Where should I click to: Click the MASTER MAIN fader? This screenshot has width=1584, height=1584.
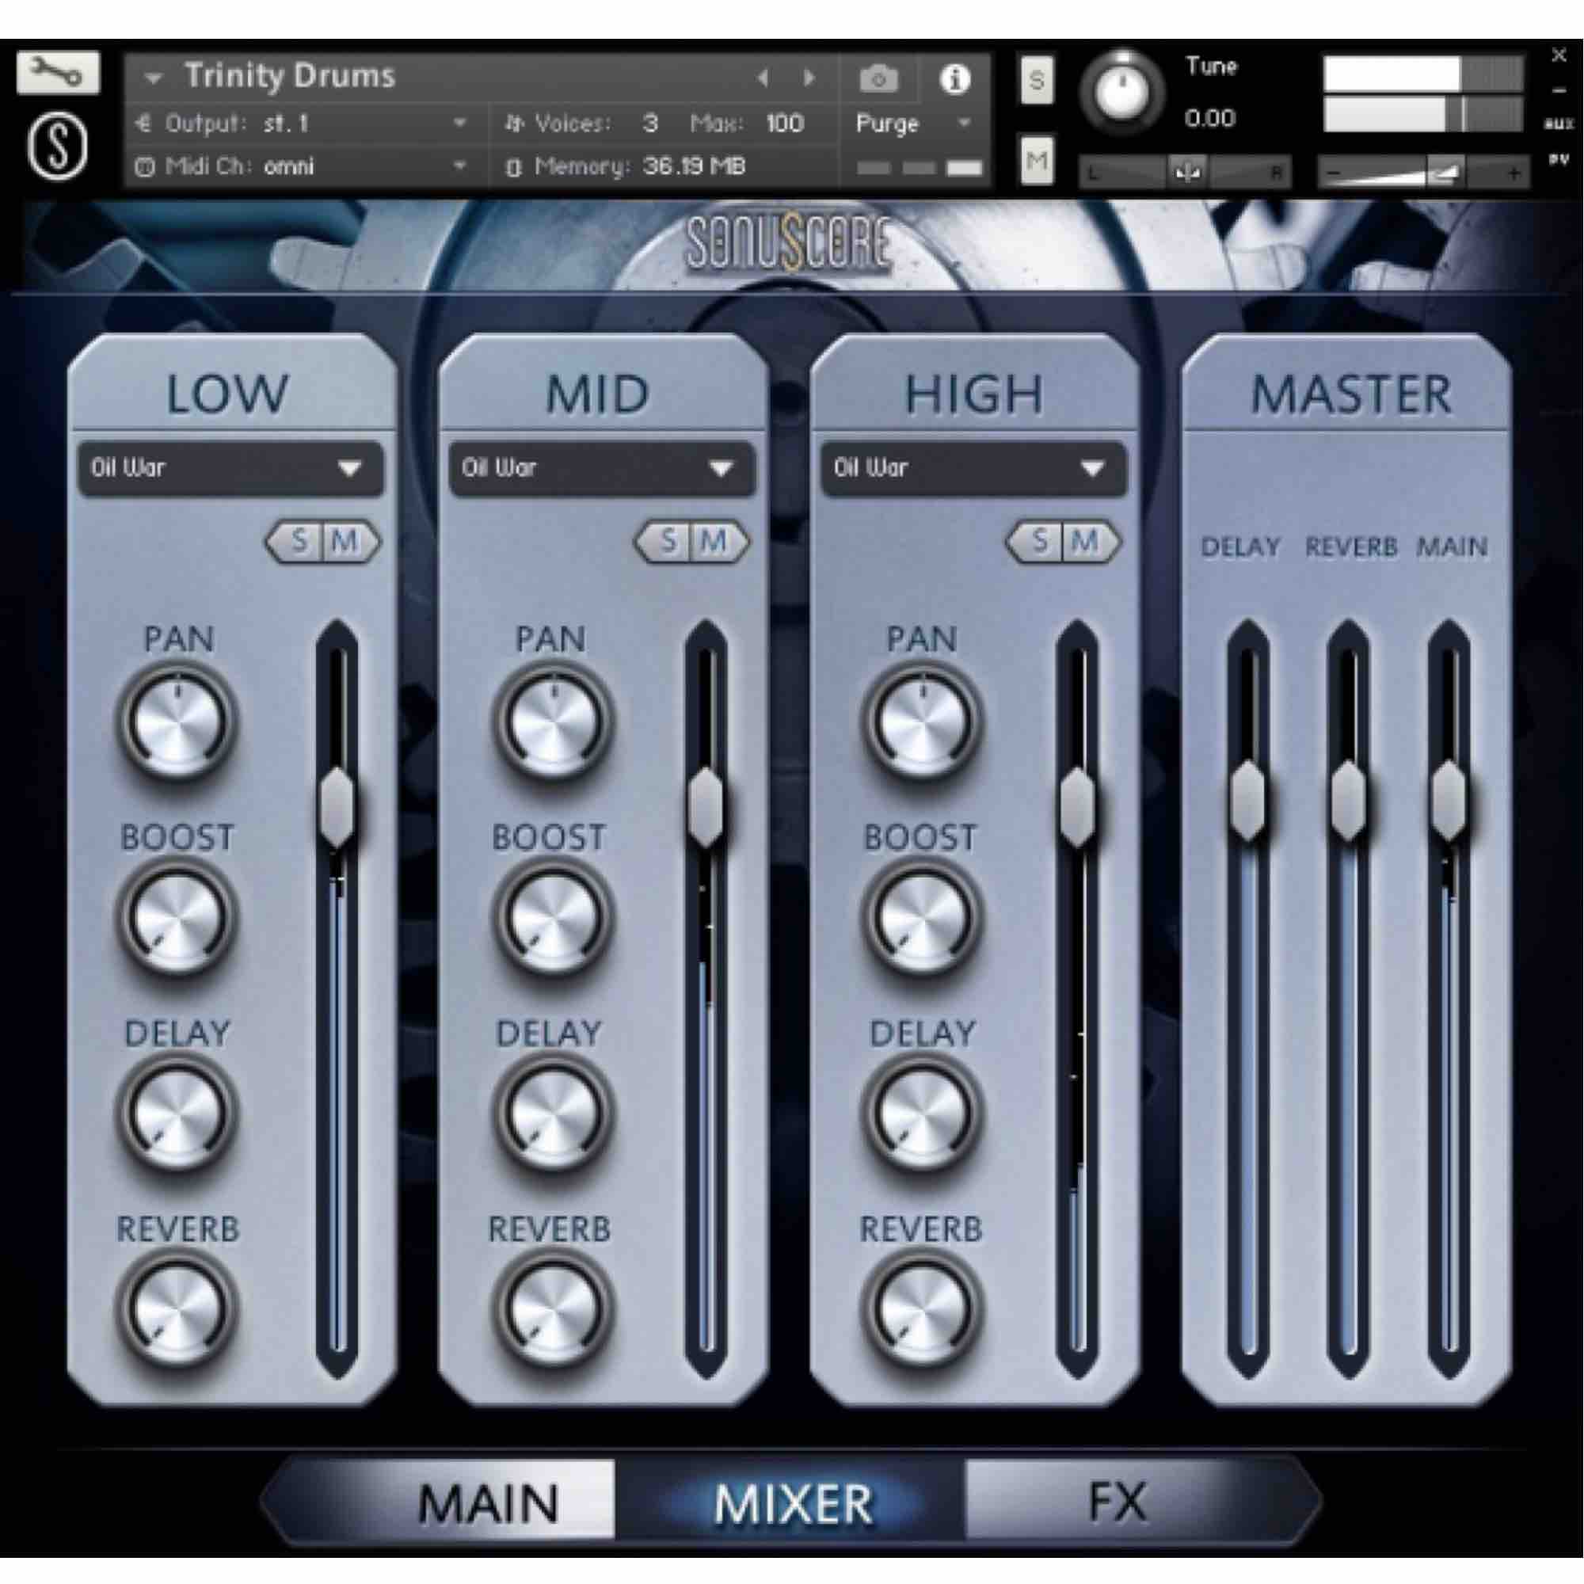(1449, 800)
